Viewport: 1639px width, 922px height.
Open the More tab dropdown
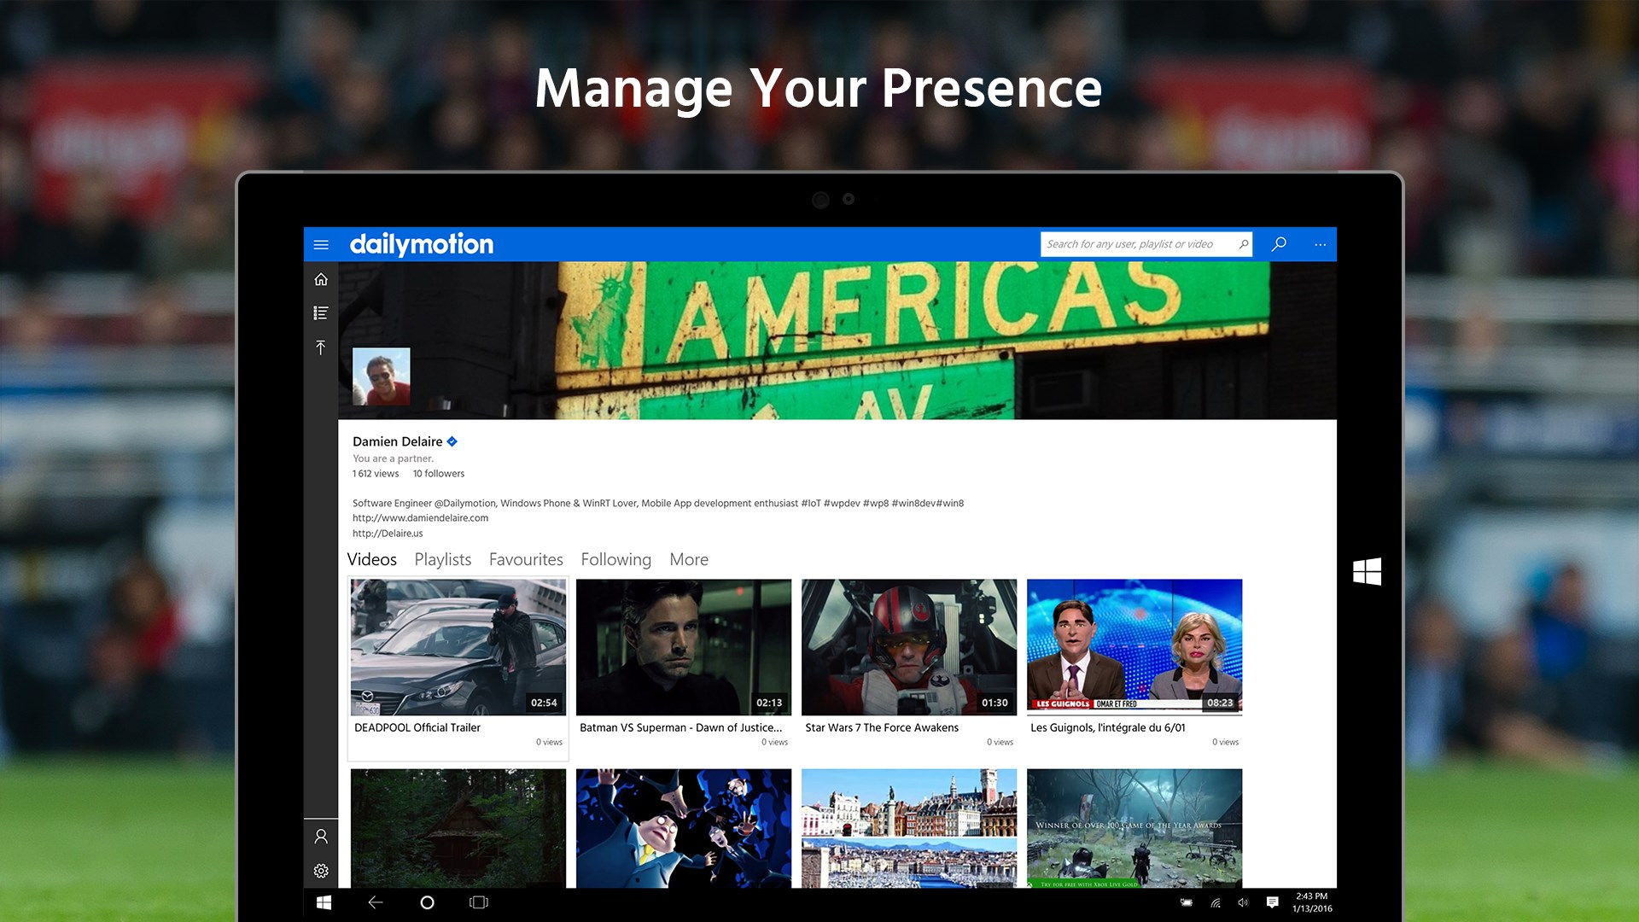point(689,559)
